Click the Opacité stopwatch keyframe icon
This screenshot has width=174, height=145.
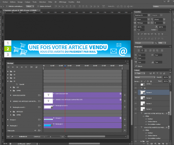click(17, 84)
